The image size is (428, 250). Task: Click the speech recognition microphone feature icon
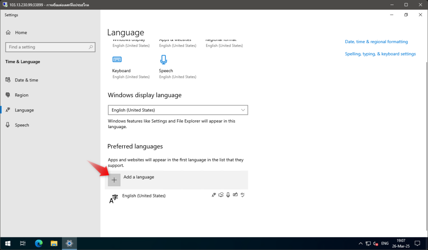pos(228,195)
